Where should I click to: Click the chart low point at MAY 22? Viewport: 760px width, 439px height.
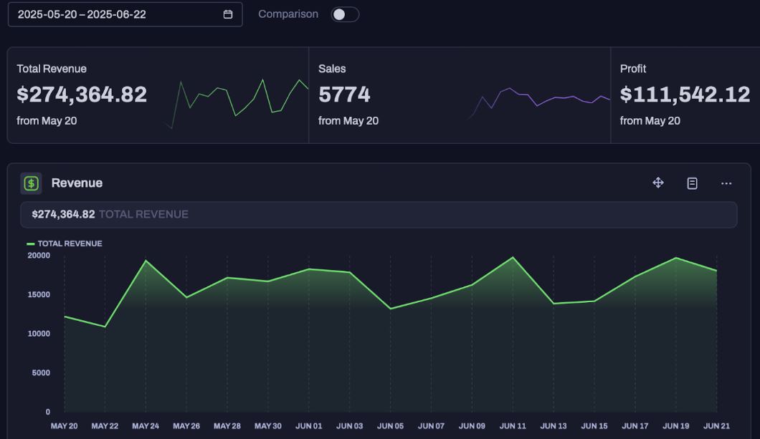[x=105, y=327]
